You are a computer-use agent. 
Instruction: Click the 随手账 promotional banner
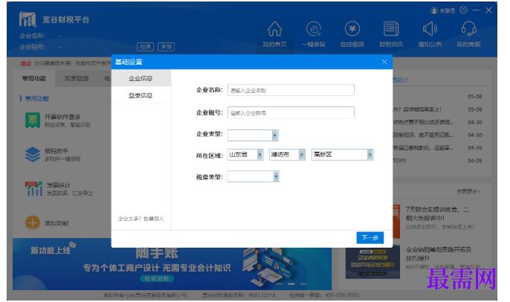[x=172, y=264]
